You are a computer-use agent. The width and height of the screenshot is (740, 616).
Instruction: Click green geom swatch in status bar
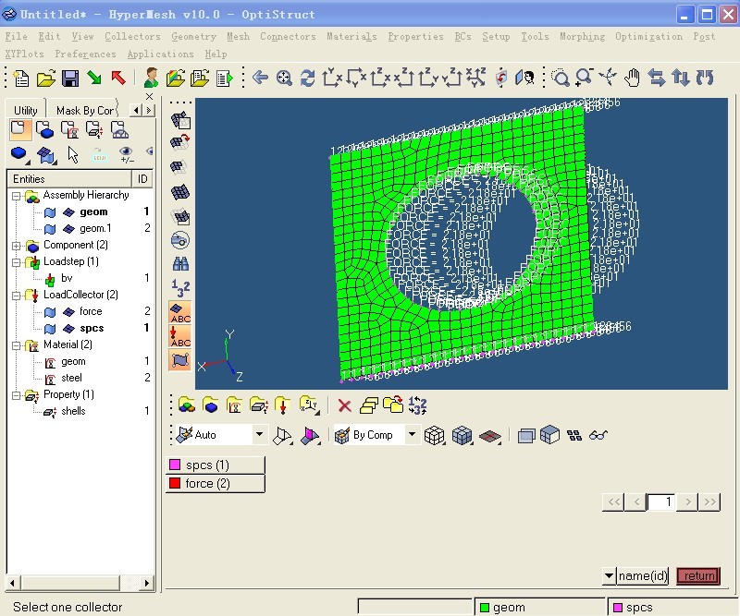point(484,608)
